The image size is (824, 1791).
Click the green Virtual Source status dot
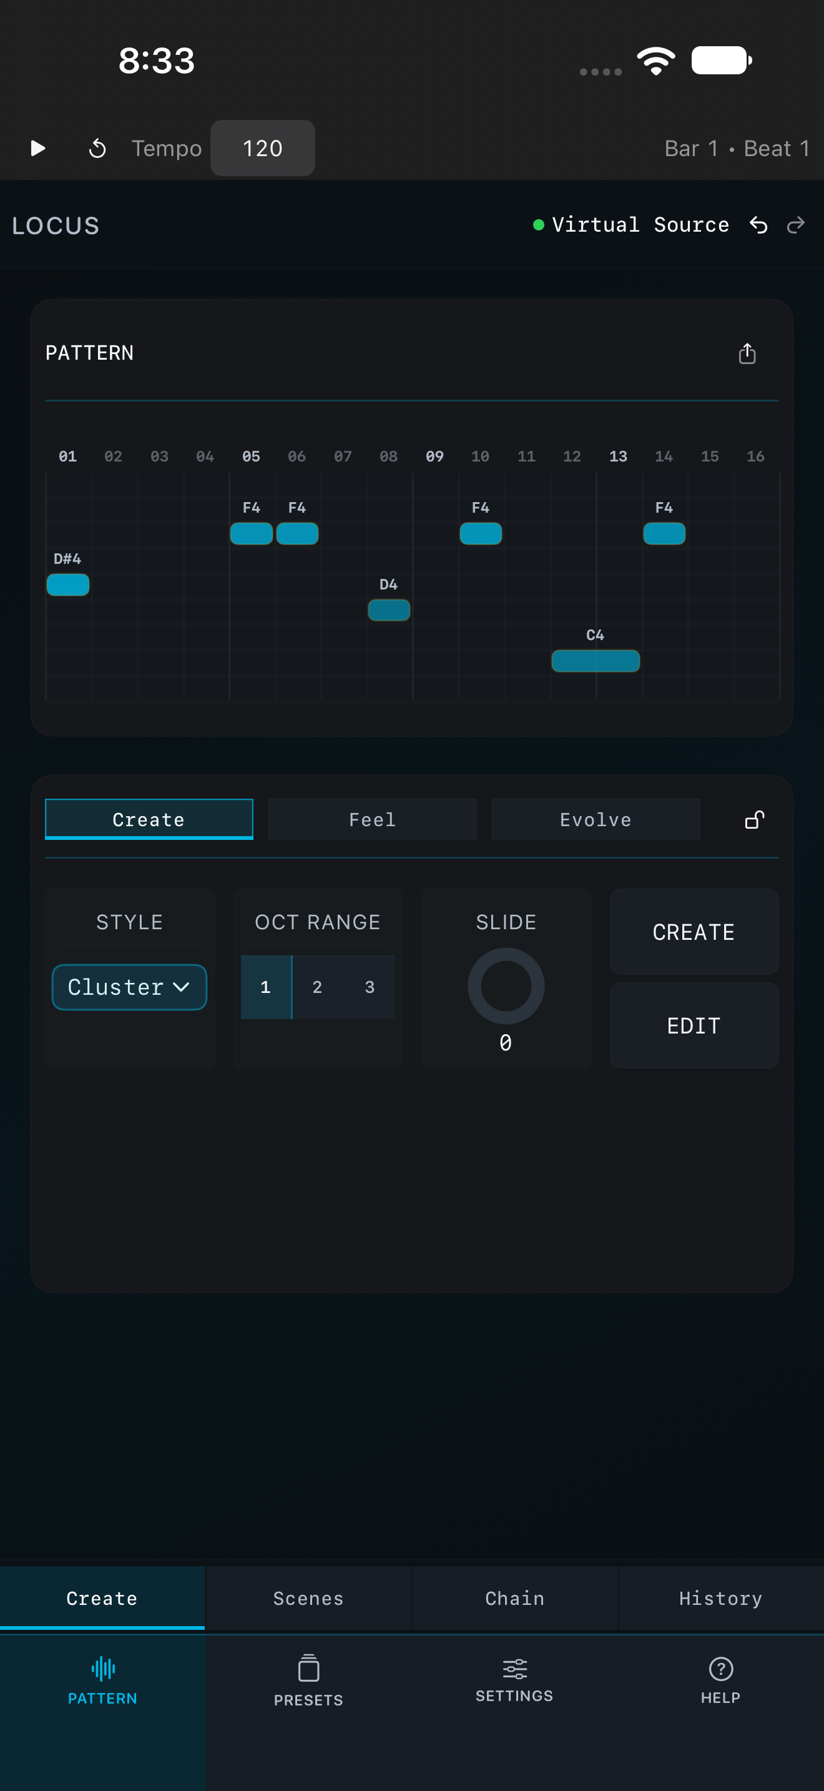(x=537, y=225)
